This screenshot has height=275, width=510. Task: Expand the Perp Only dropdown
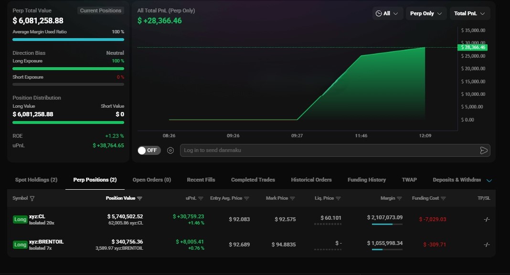click(x=426, y=13)
